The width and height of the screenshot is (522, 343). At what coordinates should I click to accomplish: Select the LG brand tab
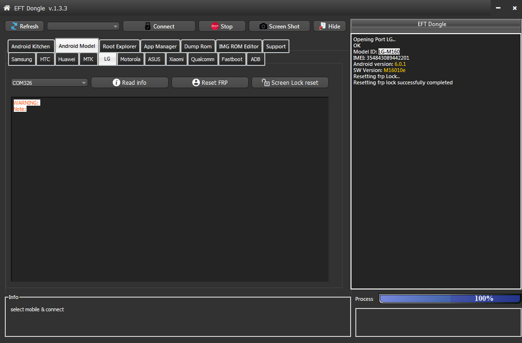[107, 59]
